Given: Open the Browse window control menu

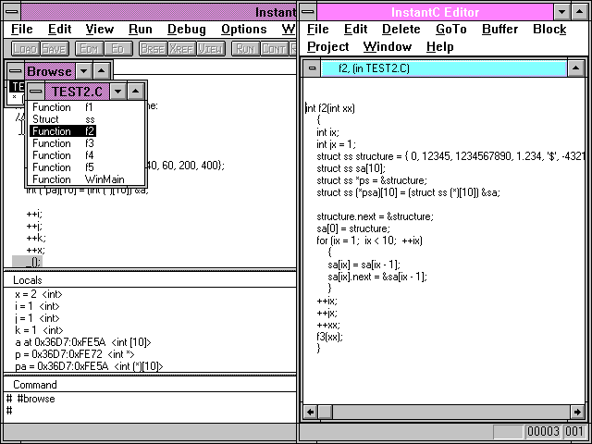Looking at the screenshot, I should tap(16, 70).
